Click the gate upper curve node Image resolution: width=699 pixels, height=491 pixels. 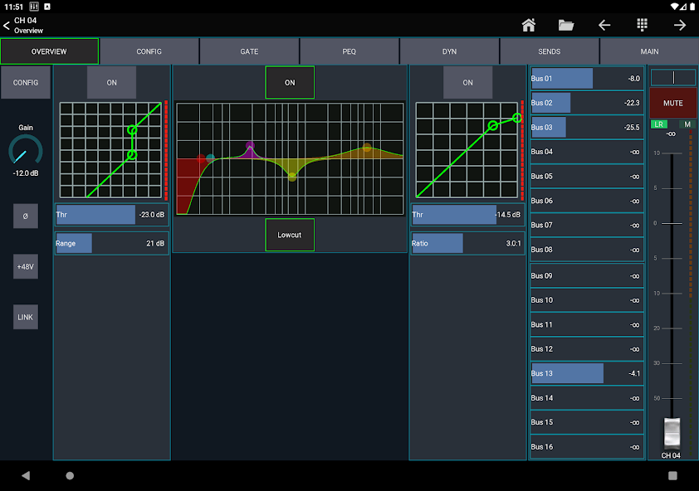132,130
